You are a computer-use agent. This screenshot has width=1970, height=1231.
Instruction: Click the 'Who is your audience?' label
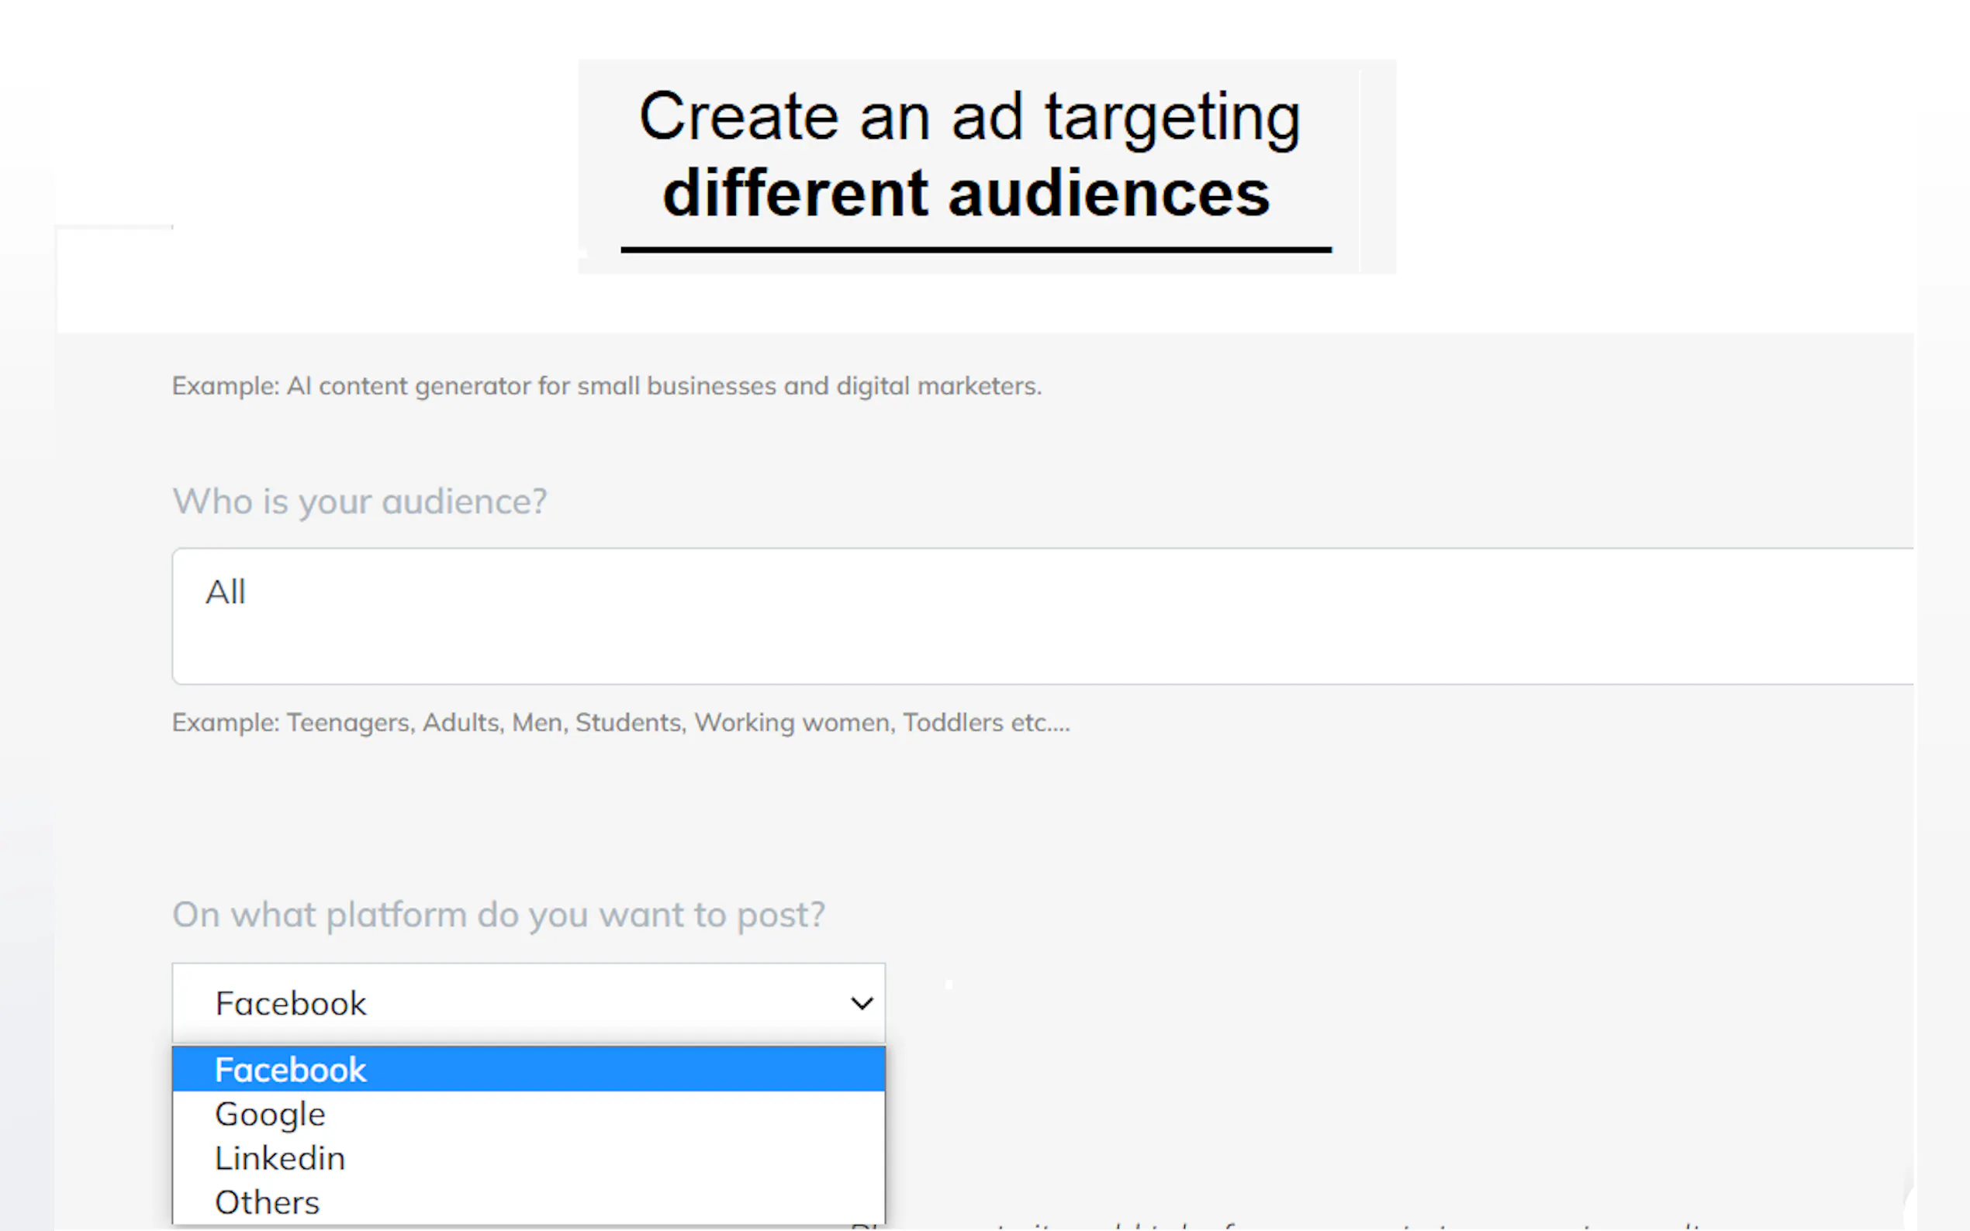tap(360, 502)
